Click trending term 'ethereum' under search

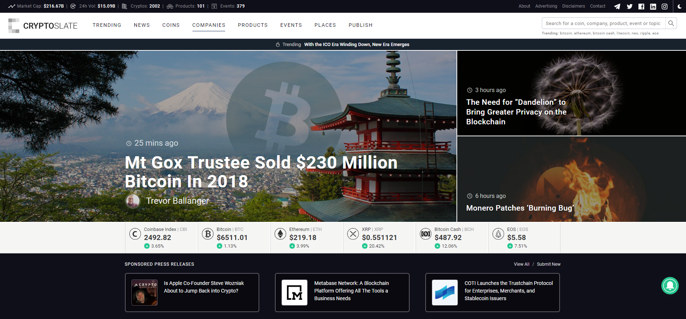pyautogui.click(x=582, y=33)
